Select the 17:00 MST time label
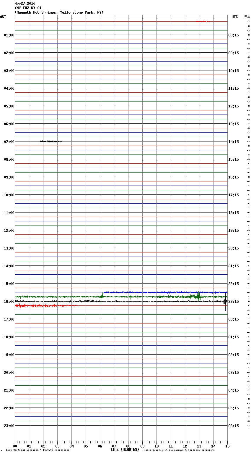The width and height of the screenshot is (251, 454). click(x=9, y=319)
